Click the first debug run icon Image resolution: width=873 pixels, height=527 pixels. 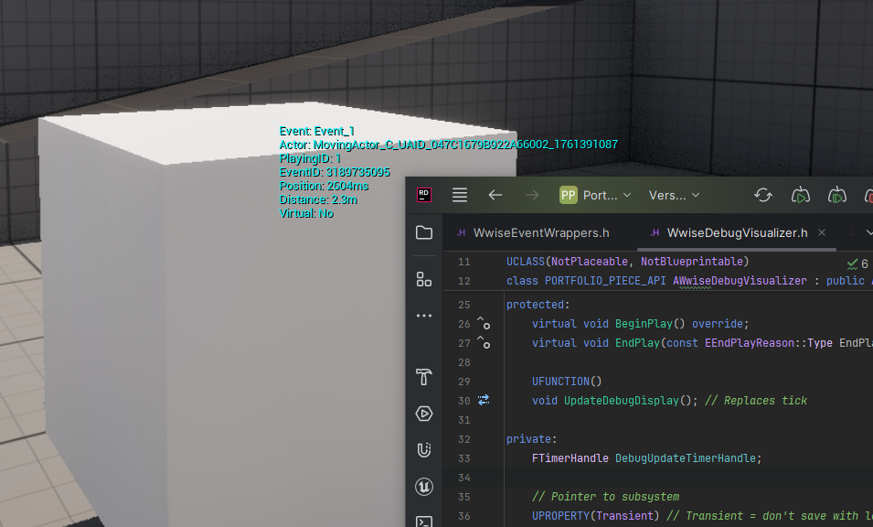point(800,195)
